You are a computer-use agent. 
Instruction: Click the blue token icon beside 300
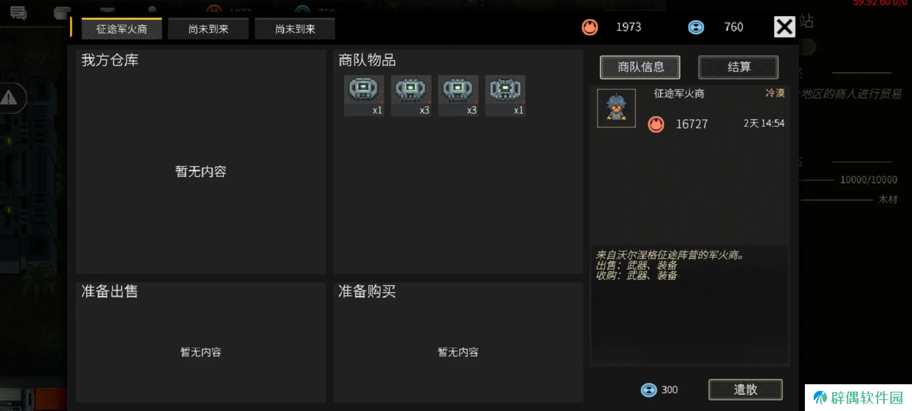[x=649, y=390]
